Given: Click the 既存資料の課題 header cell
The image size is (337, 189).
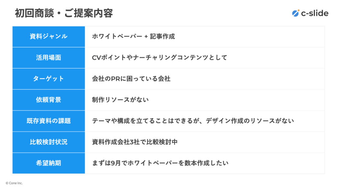Looking at the screenshot, I should click(49, 121).
